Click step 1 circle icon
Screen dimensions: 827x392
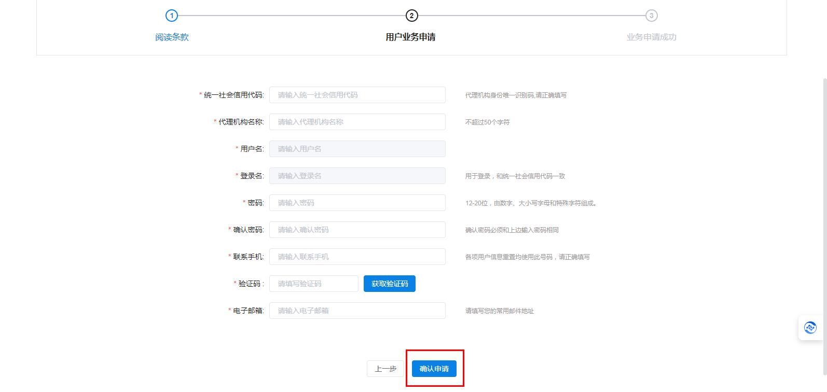172,16
